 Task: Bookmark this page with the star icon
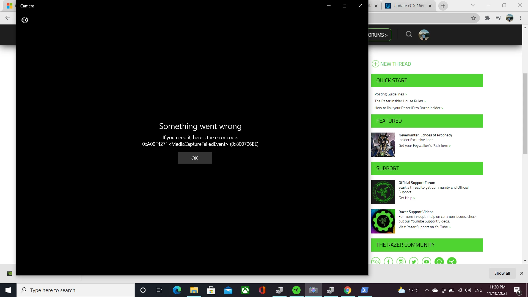[x=474, y=18]
